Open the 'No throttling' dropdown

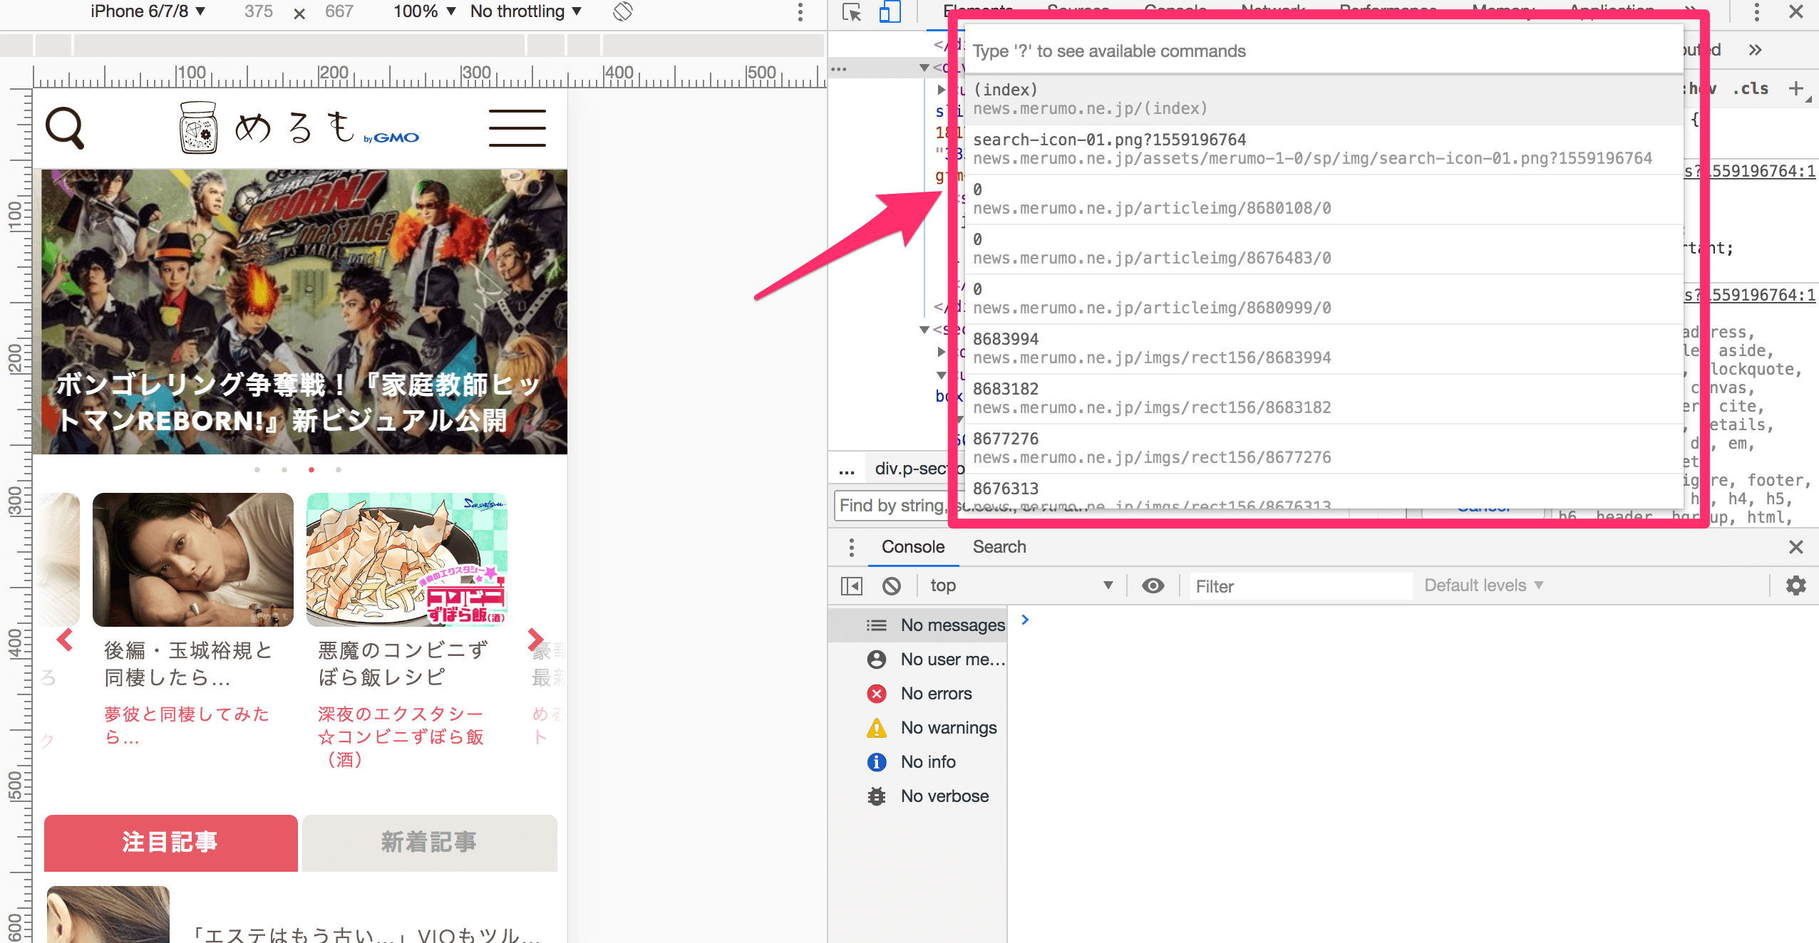525,11
